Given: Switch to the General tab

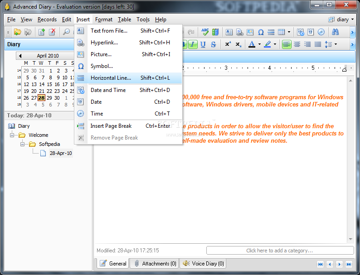Looking at the screenshot, I should click(113, 264).
